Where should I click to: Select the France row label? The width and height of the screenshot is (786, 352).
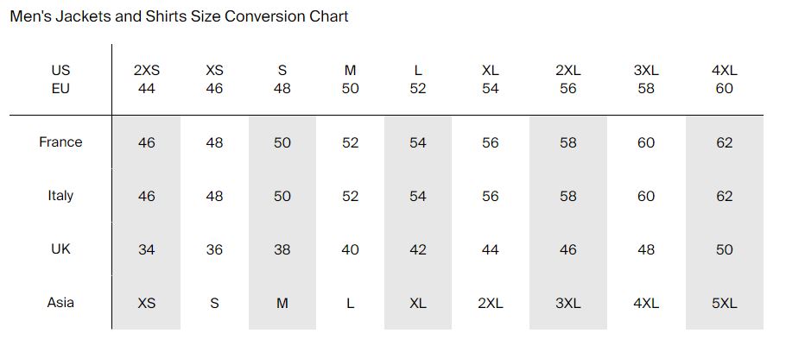[x=60, y=142]
